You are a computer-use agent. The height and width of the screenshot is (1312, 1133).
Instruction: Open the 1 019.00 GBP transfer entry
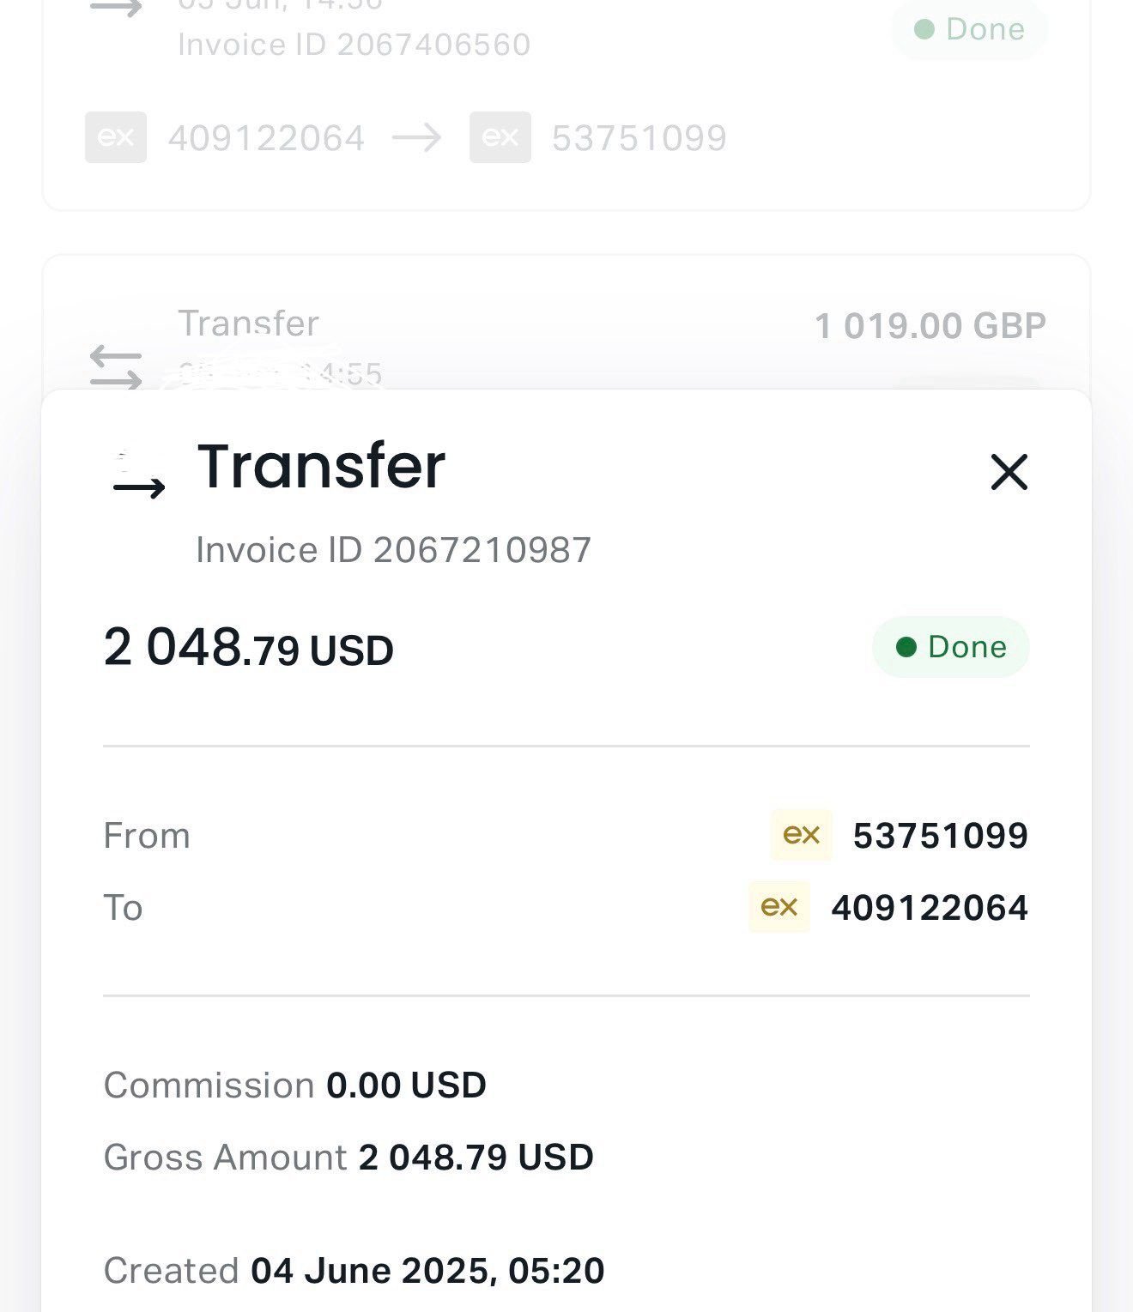930,326
